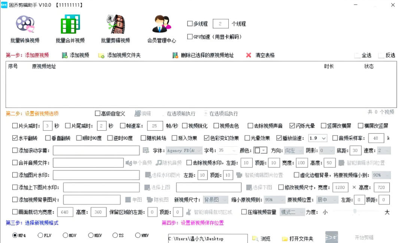
Task: Enable the GPU加速 checkbox
Action: [x=190, y=36]
